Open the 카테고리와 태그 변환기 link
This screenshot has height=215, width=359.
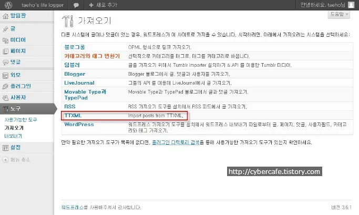point(92,56)
